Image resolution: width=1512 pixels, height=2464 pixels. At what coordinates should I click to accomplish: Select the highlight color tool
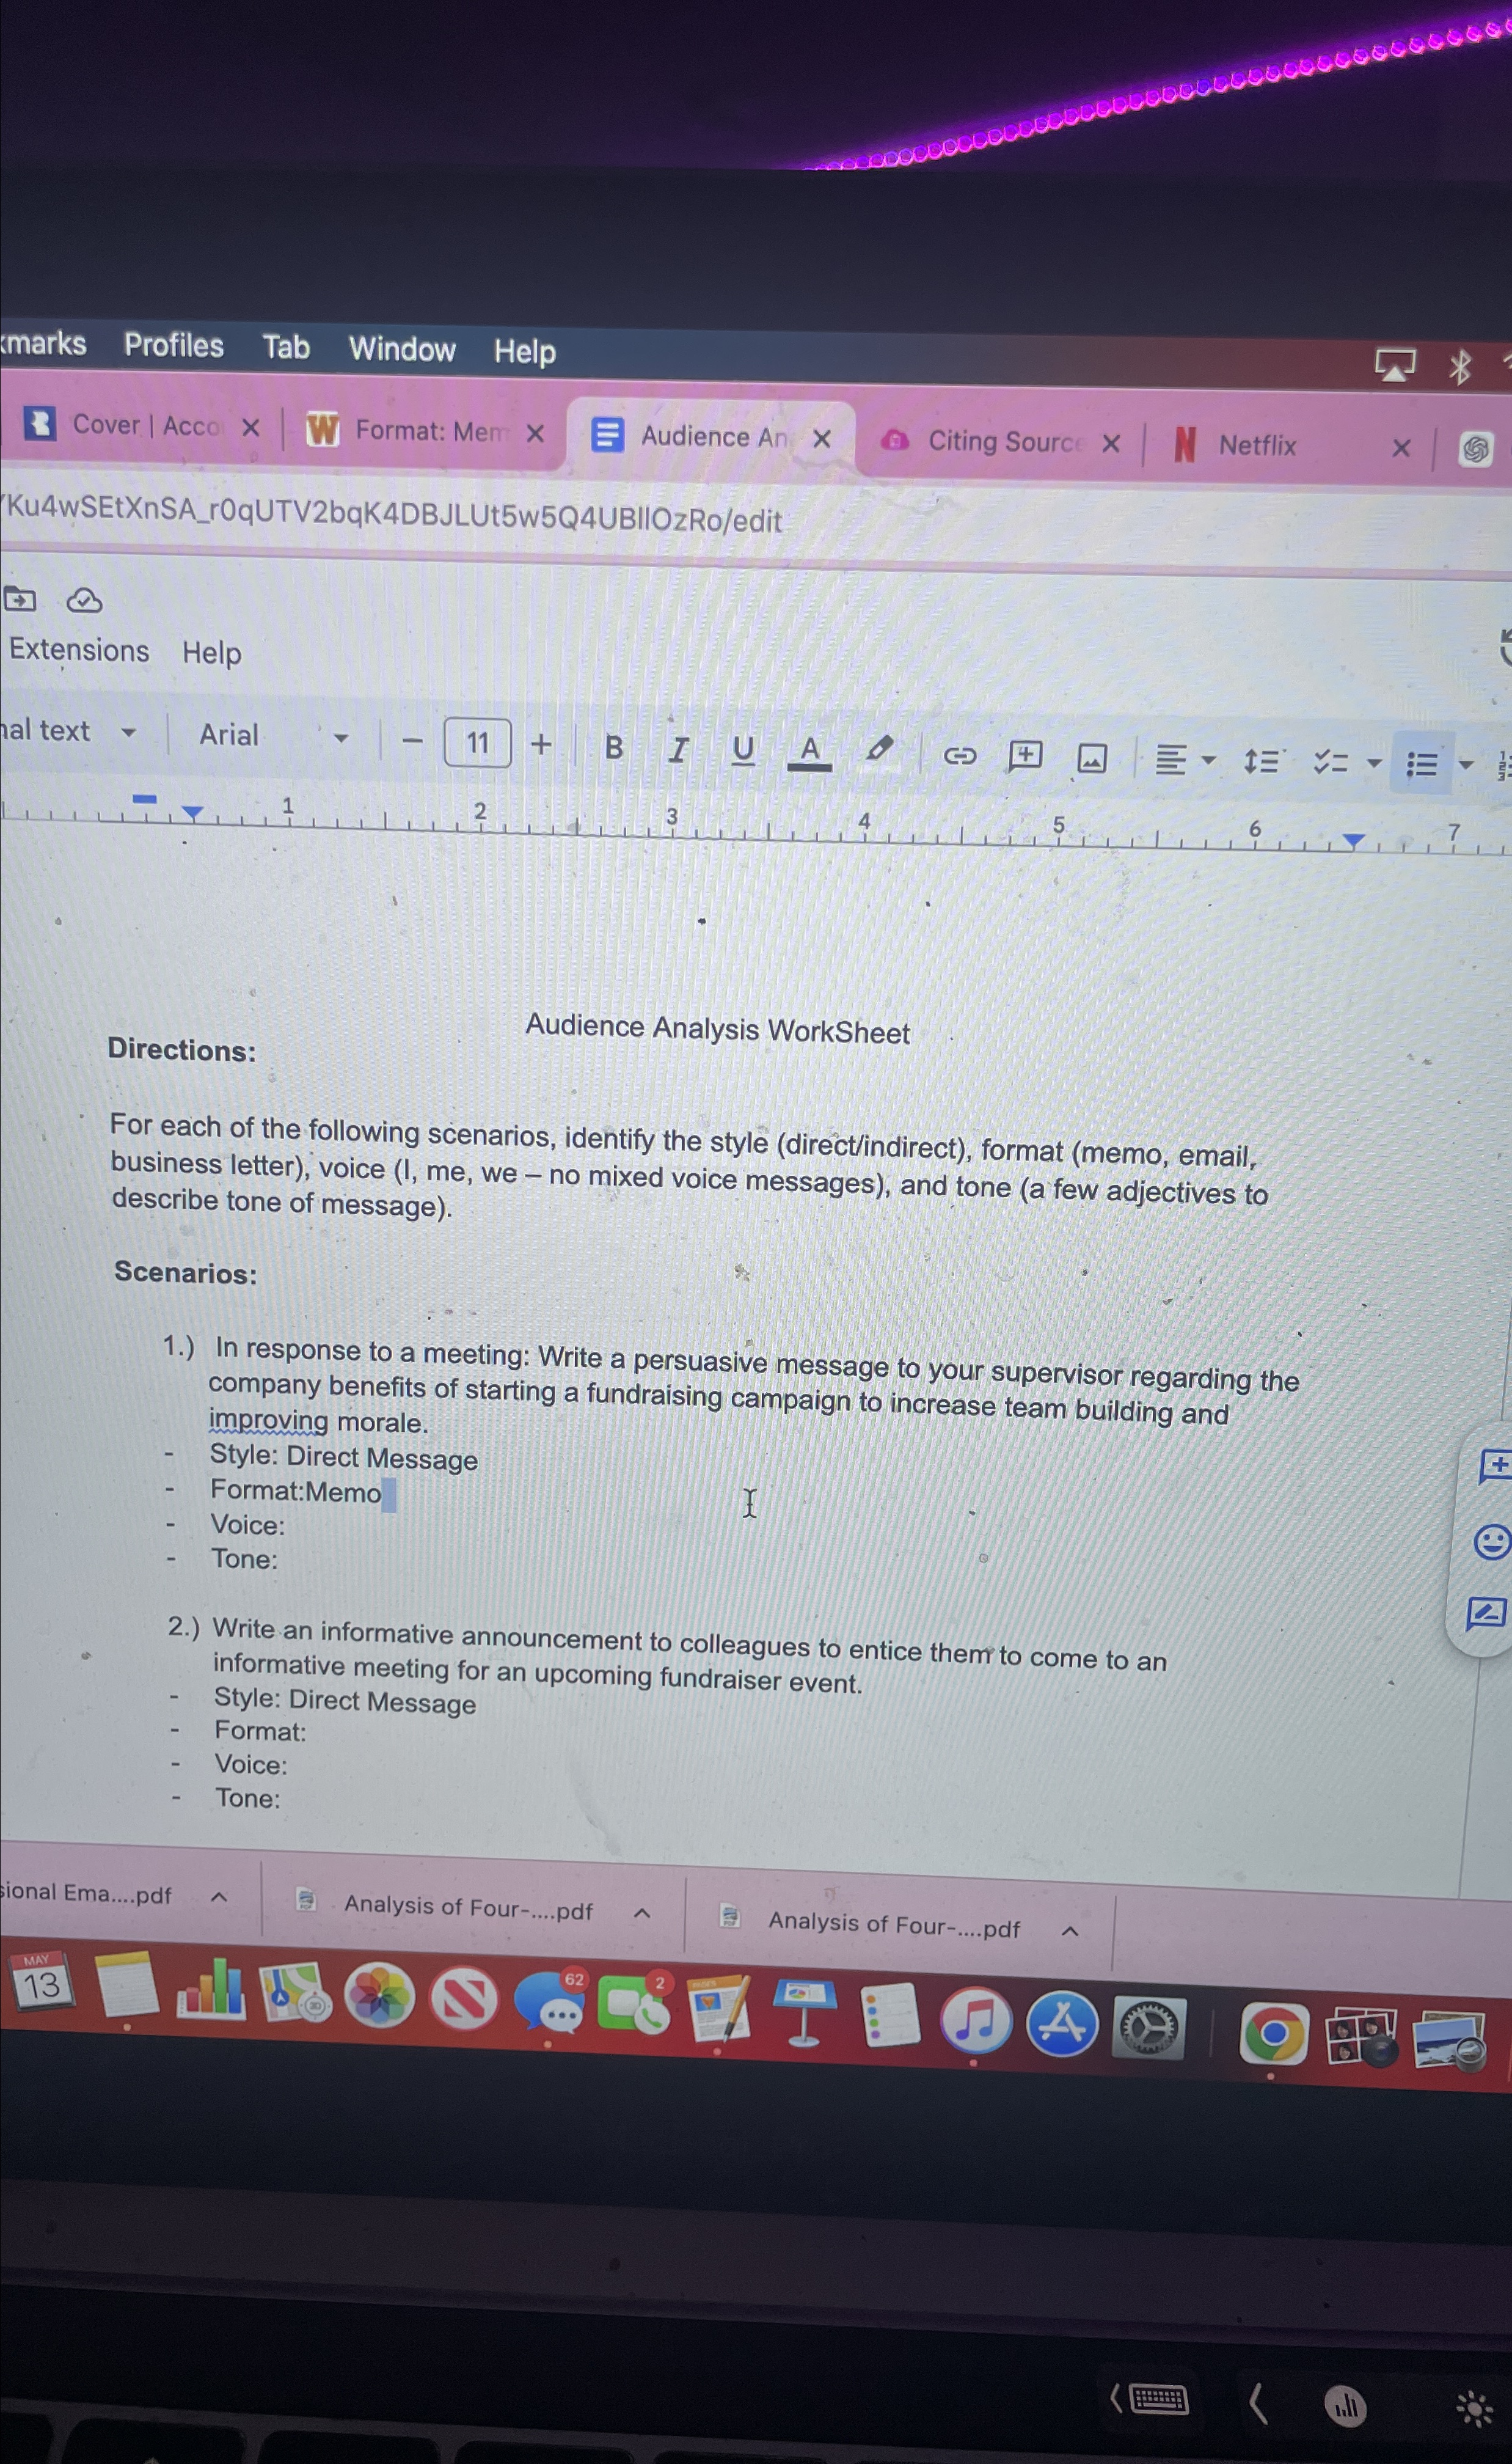coord(878,751)
